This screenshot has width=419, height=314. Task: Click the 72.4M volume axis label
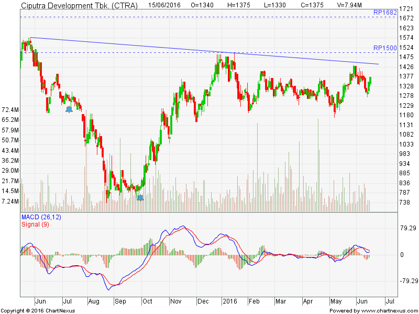(x=10, y=110)
